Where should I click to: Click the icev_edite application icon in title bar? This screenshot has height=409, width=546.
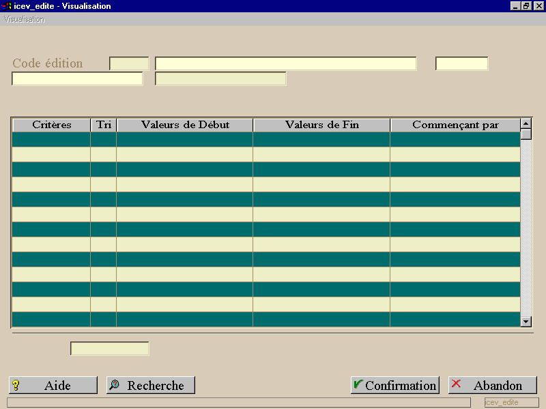6,6
